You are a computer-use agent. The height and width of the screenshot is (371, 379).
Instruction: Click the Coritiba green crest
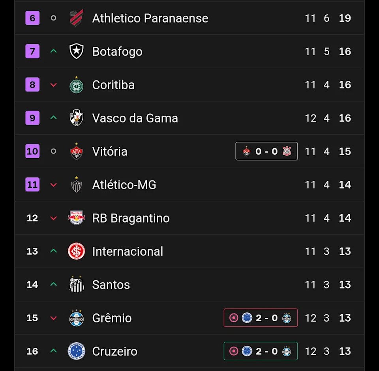pyautogui.click(x=76, y=85)
